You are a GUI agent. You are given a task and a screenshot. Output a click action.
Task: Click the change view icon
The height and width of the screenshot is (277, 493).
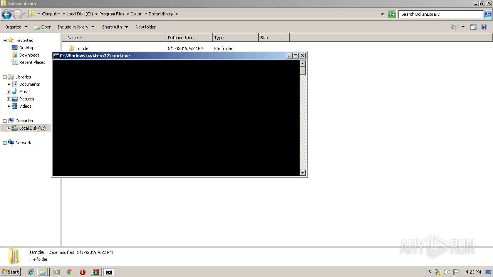pyautogui.click(x=454, y=27)
